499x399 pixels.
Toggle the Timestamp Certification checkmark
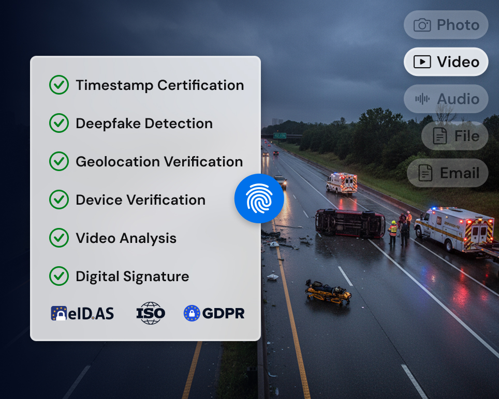tap(58, 85)
